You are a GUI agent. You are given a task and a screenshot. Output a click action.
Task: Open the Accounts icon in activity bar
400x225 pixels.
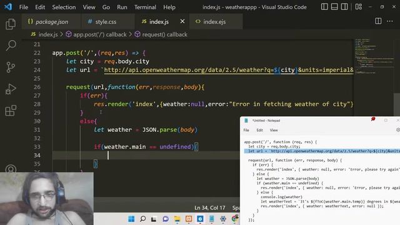pos(11,169)
